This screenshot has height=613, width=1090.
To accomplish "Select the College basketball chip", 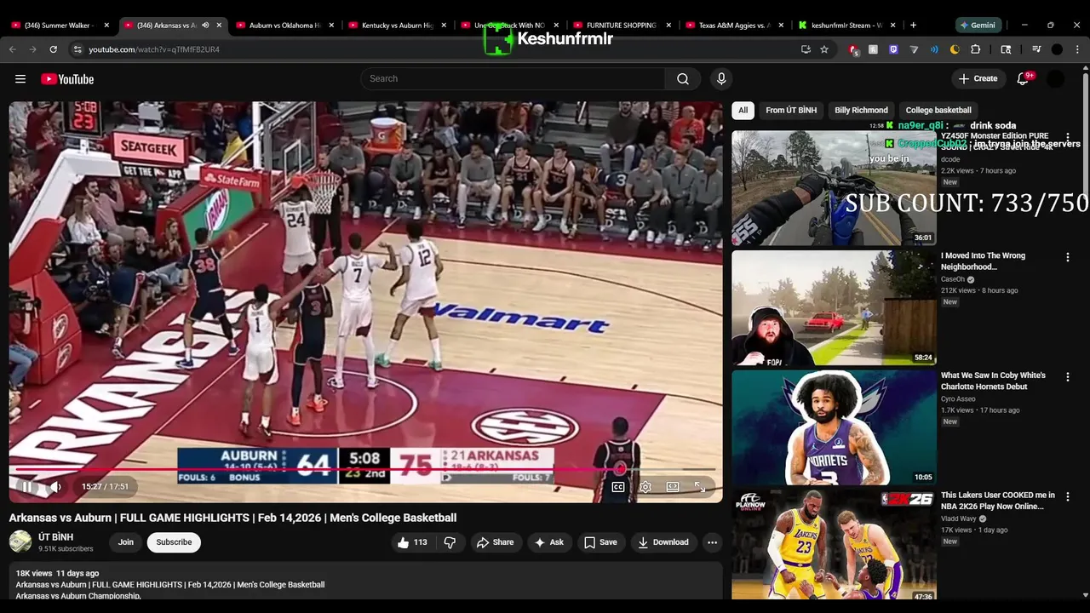I will [938, 110].
